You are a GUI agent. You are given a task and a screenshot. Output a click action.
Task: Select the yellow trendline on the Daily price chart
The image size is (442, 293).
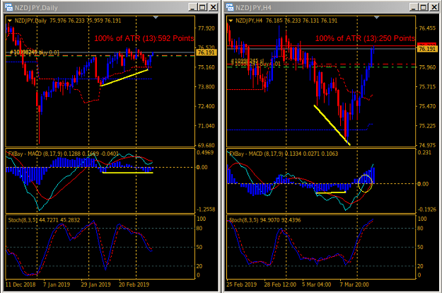point(124,78)
